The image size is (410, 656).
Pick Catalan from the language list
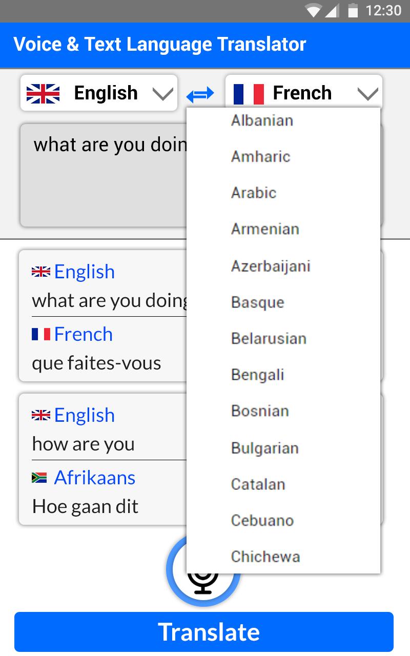pos(283,484)
